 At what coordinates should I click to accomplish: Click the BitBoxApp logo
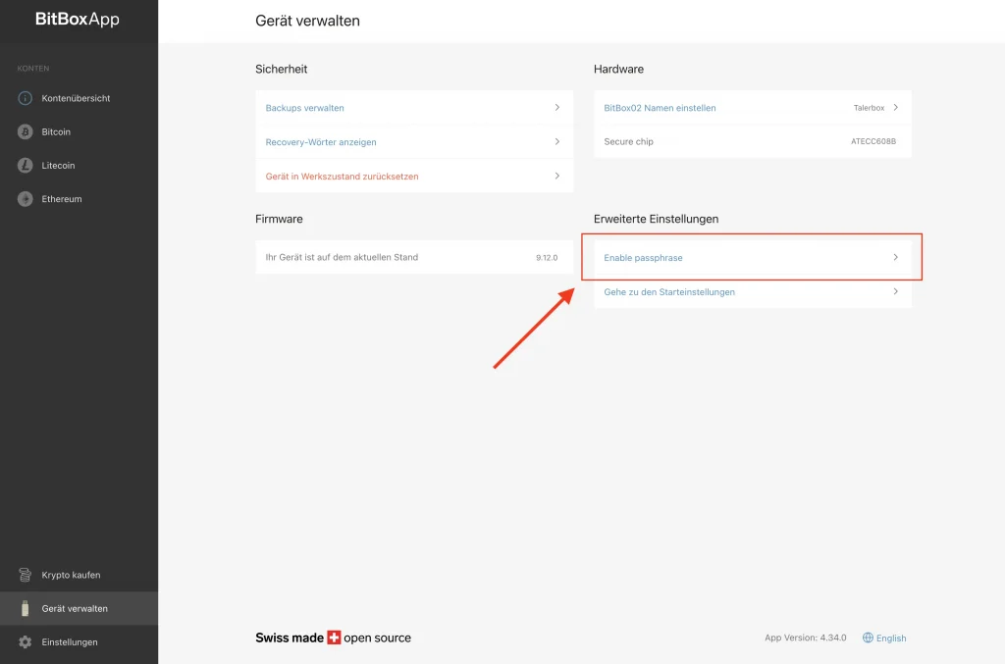point(78,20)
